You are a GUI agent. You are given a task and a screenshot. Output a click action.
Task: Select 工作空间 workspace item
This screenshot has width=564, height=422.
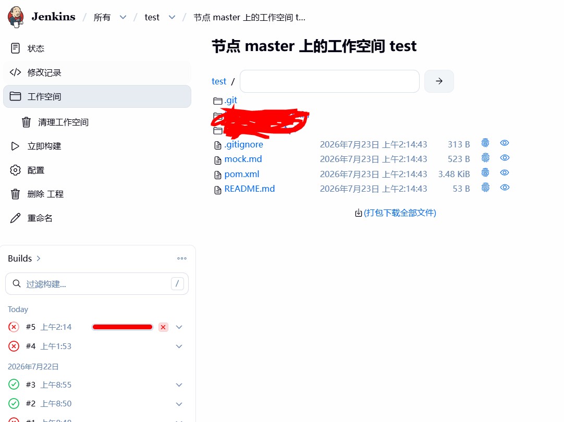coord(97,96)
